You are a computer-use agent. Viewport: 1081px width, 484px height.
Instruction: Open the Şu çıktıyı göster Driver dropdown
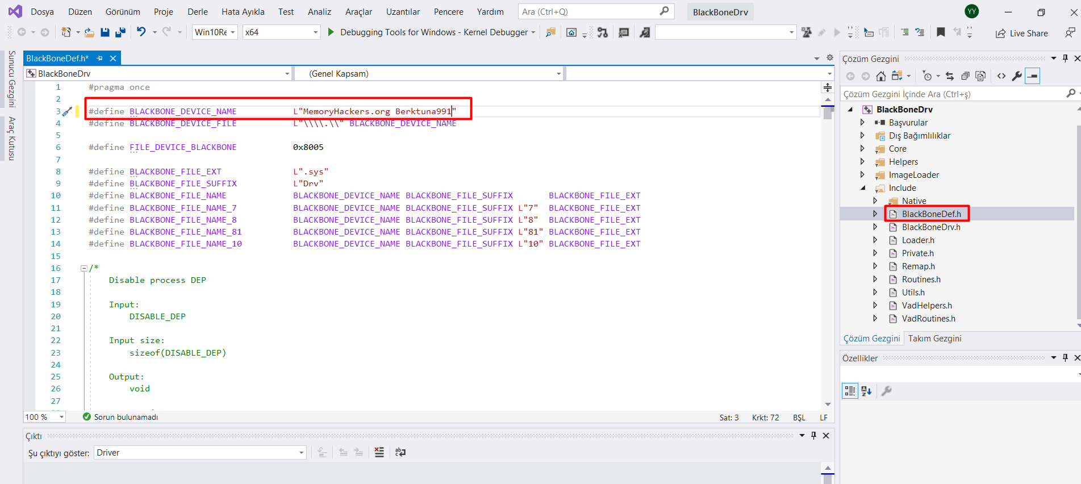(x=200, y=453)
